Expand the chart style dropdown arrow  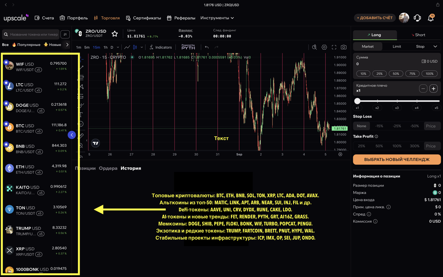(142, 47)
